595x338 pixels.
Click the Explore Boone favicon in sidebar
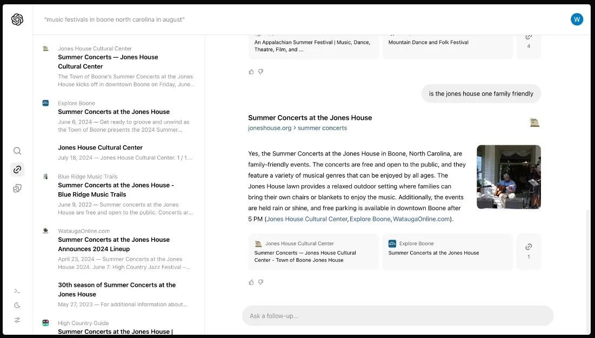click(45, 103)
